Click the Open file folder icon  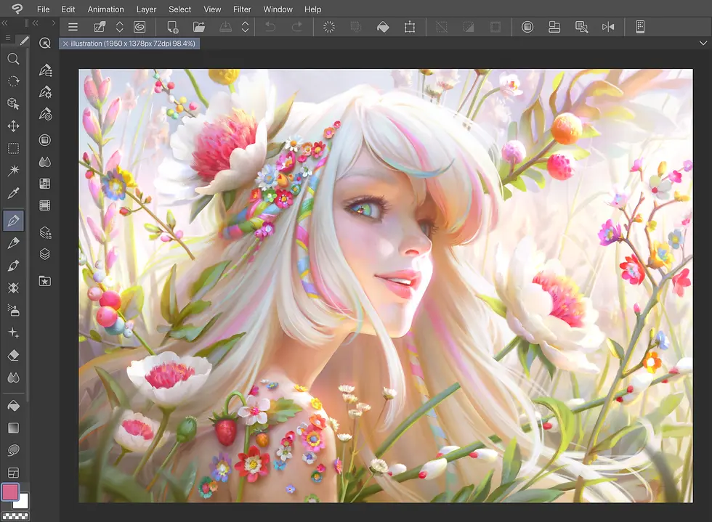pyautogui.click(x=199, y=27)
